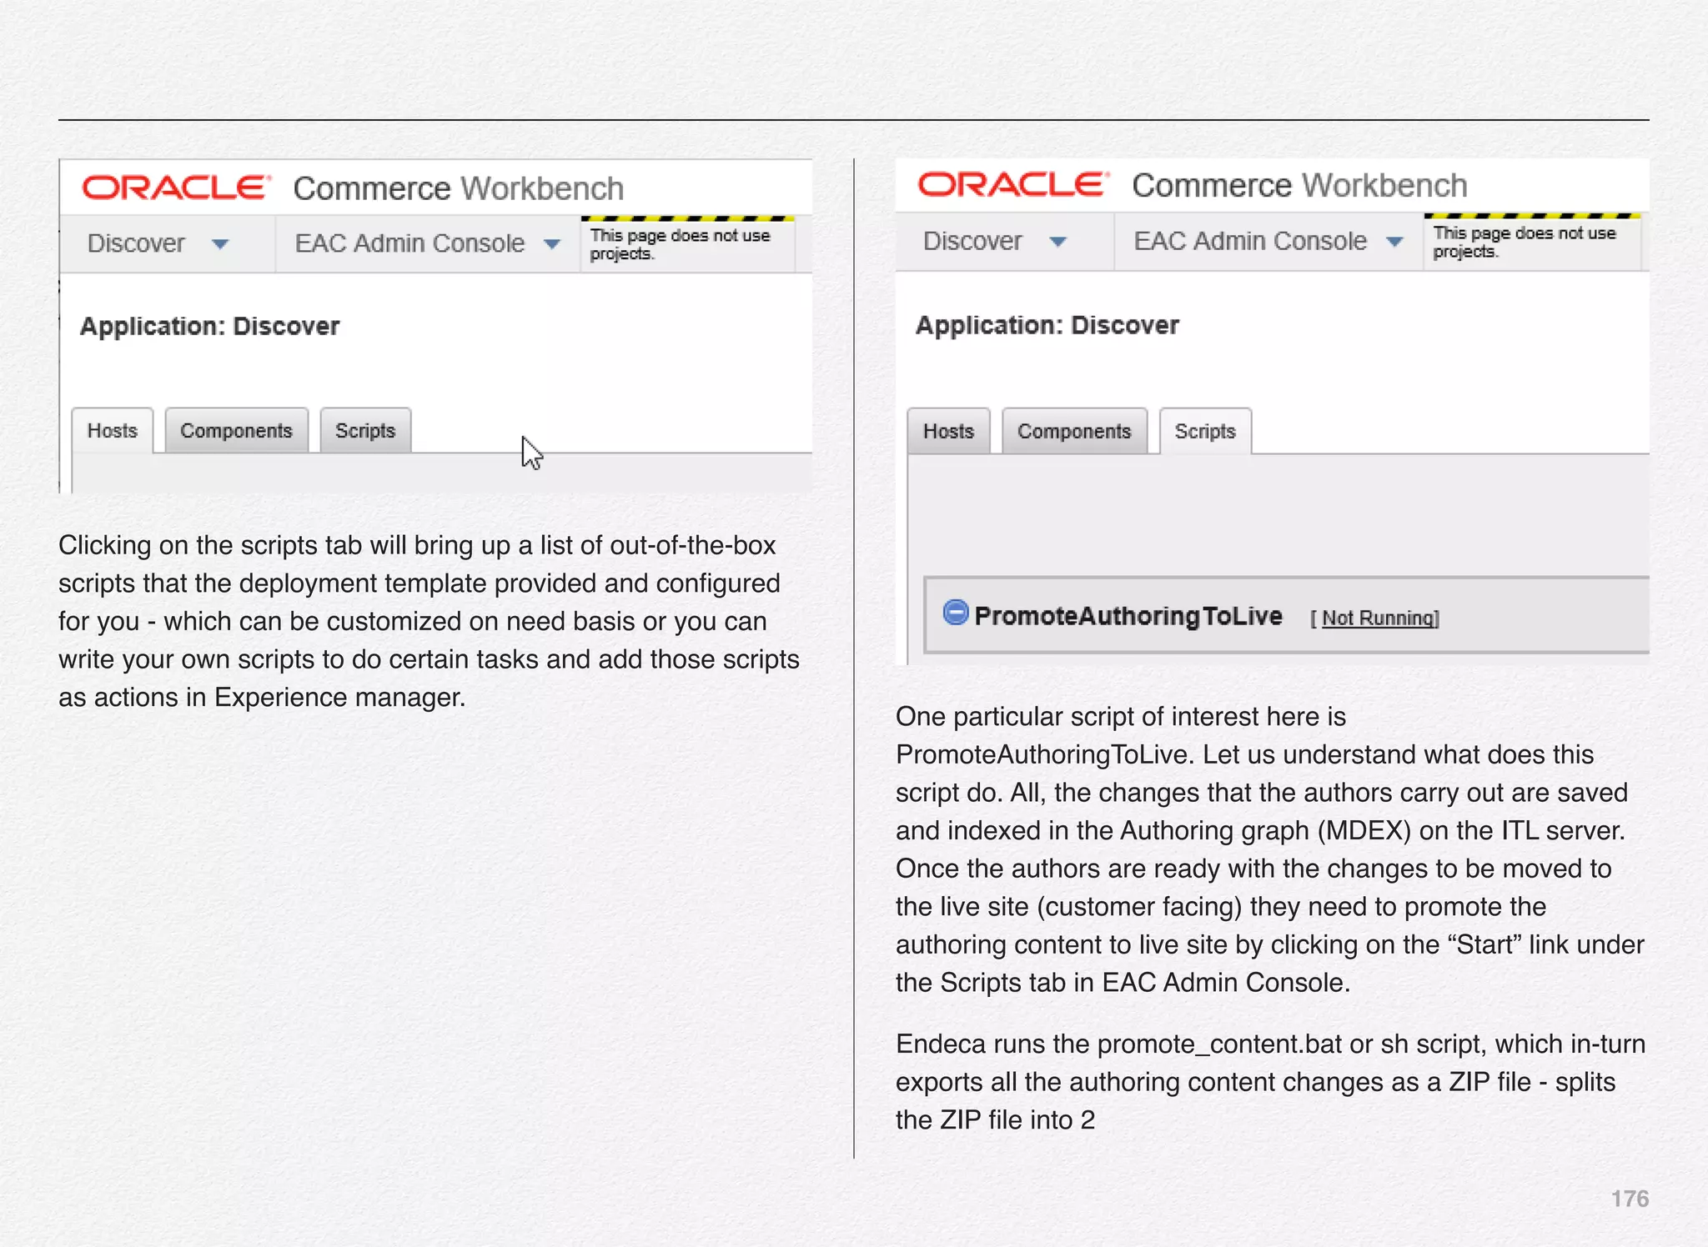Viewport: 1708px width, 1247px height.
Task: Click Application: Discover heading in left screenshot
Action: click(210, 326)
